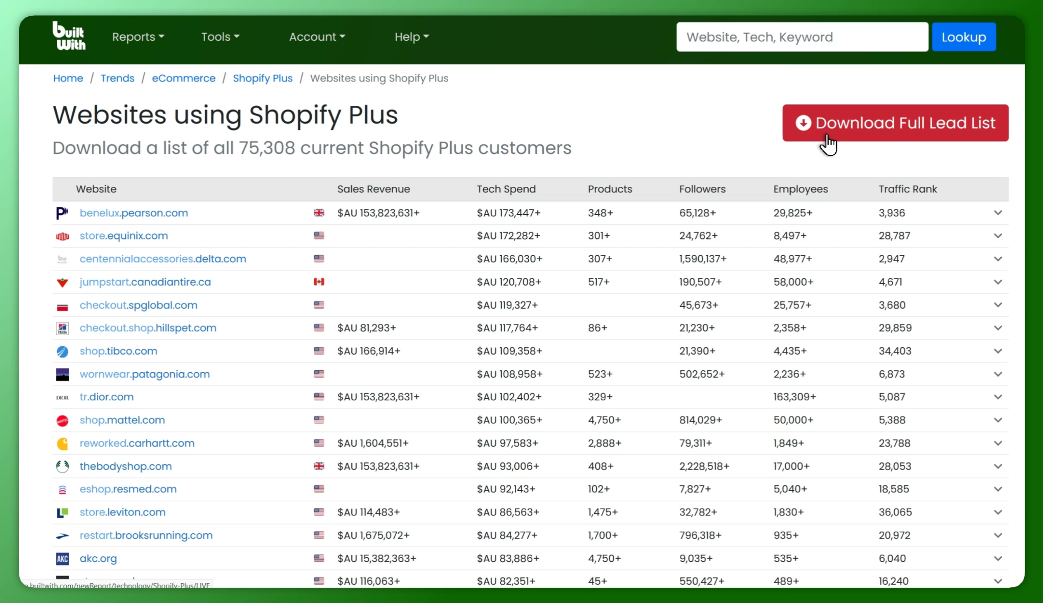The width and height of the screenshot is (1043, 603).
Task: Click the Tibco favicon icon
Action: tap(62, 351)
